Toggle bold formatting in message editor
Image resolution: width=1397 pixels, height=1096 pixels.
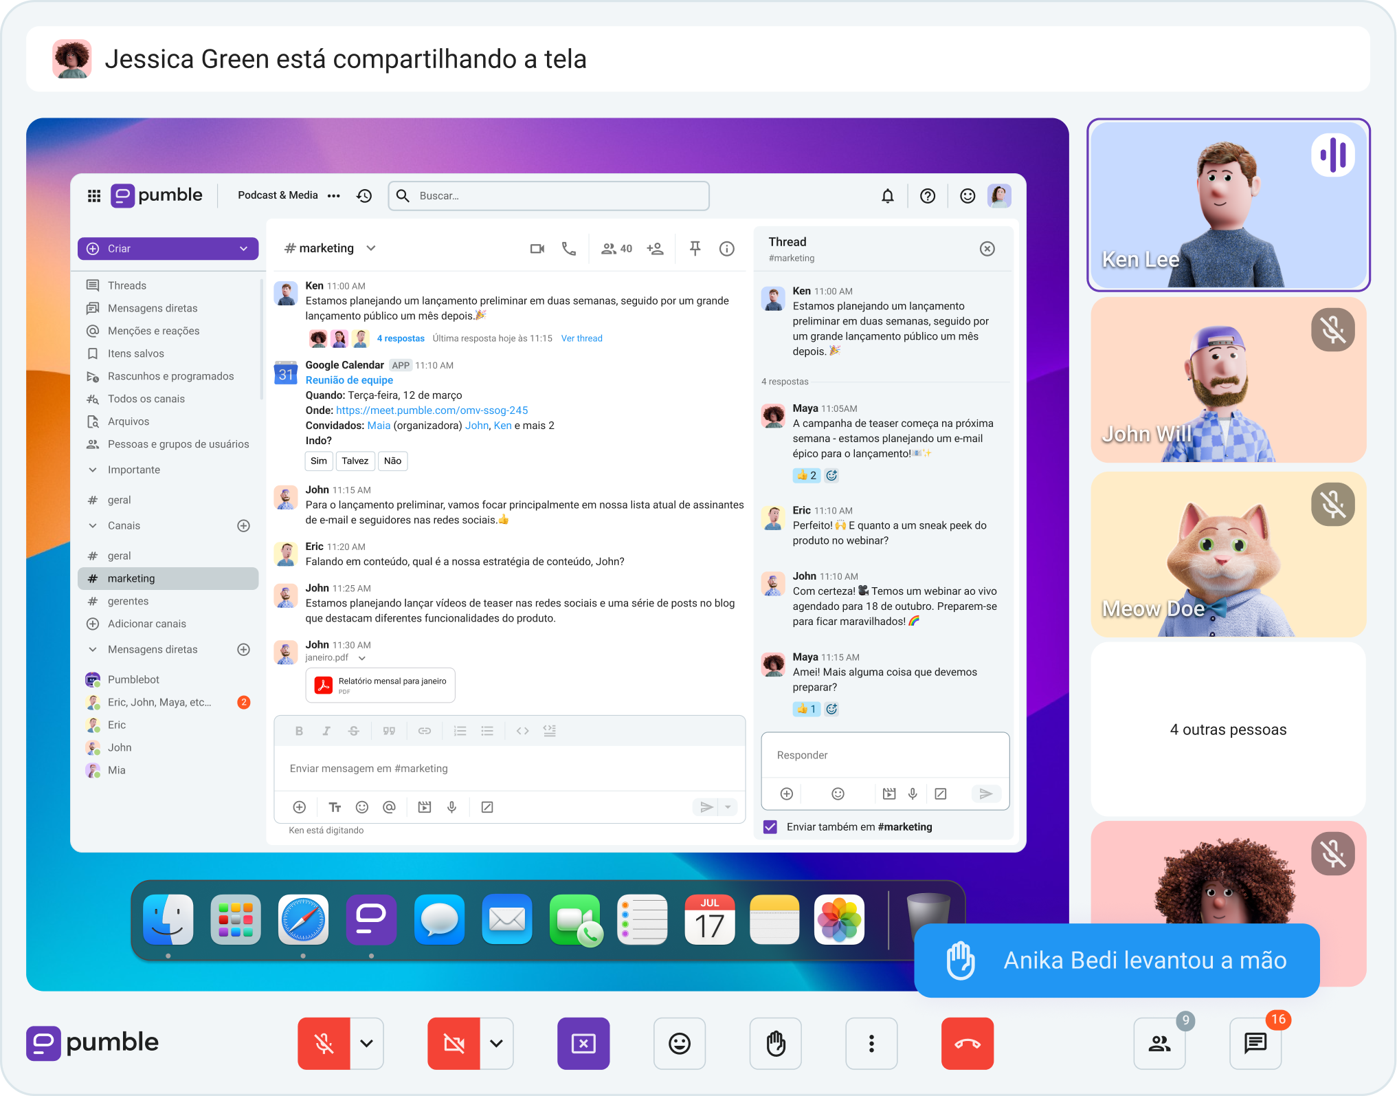point(299,731)
